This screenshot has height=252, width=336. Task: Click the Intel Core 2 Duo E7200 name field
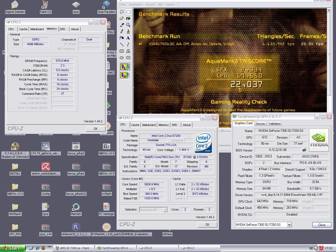[166, 136]
